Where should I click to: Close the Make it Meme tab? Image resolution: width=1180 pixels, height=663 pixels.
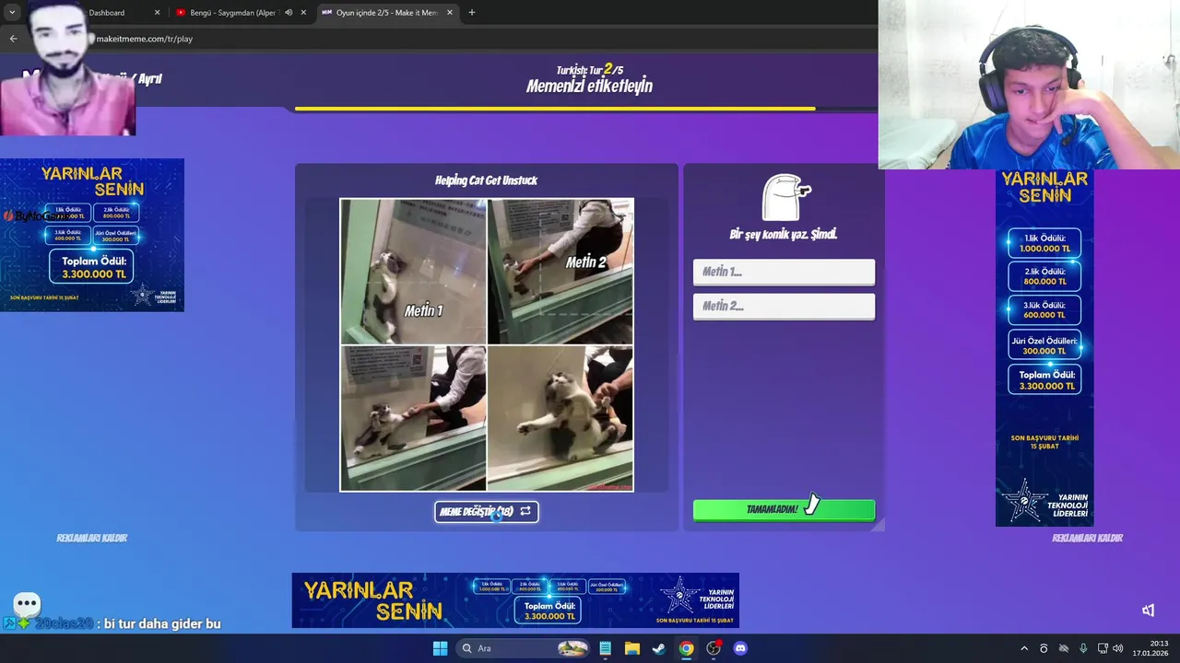point(451,13)
